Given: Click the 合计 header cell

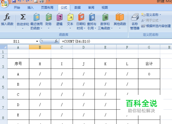Looking at the screenshot, I should (149, 64).
